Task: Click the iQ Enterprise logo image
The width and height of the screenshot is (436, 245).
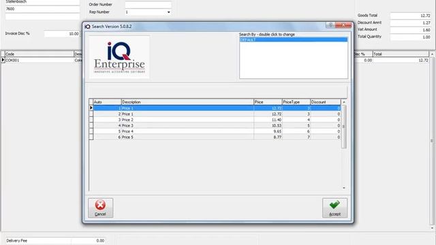Action: (x=119, y=57)
